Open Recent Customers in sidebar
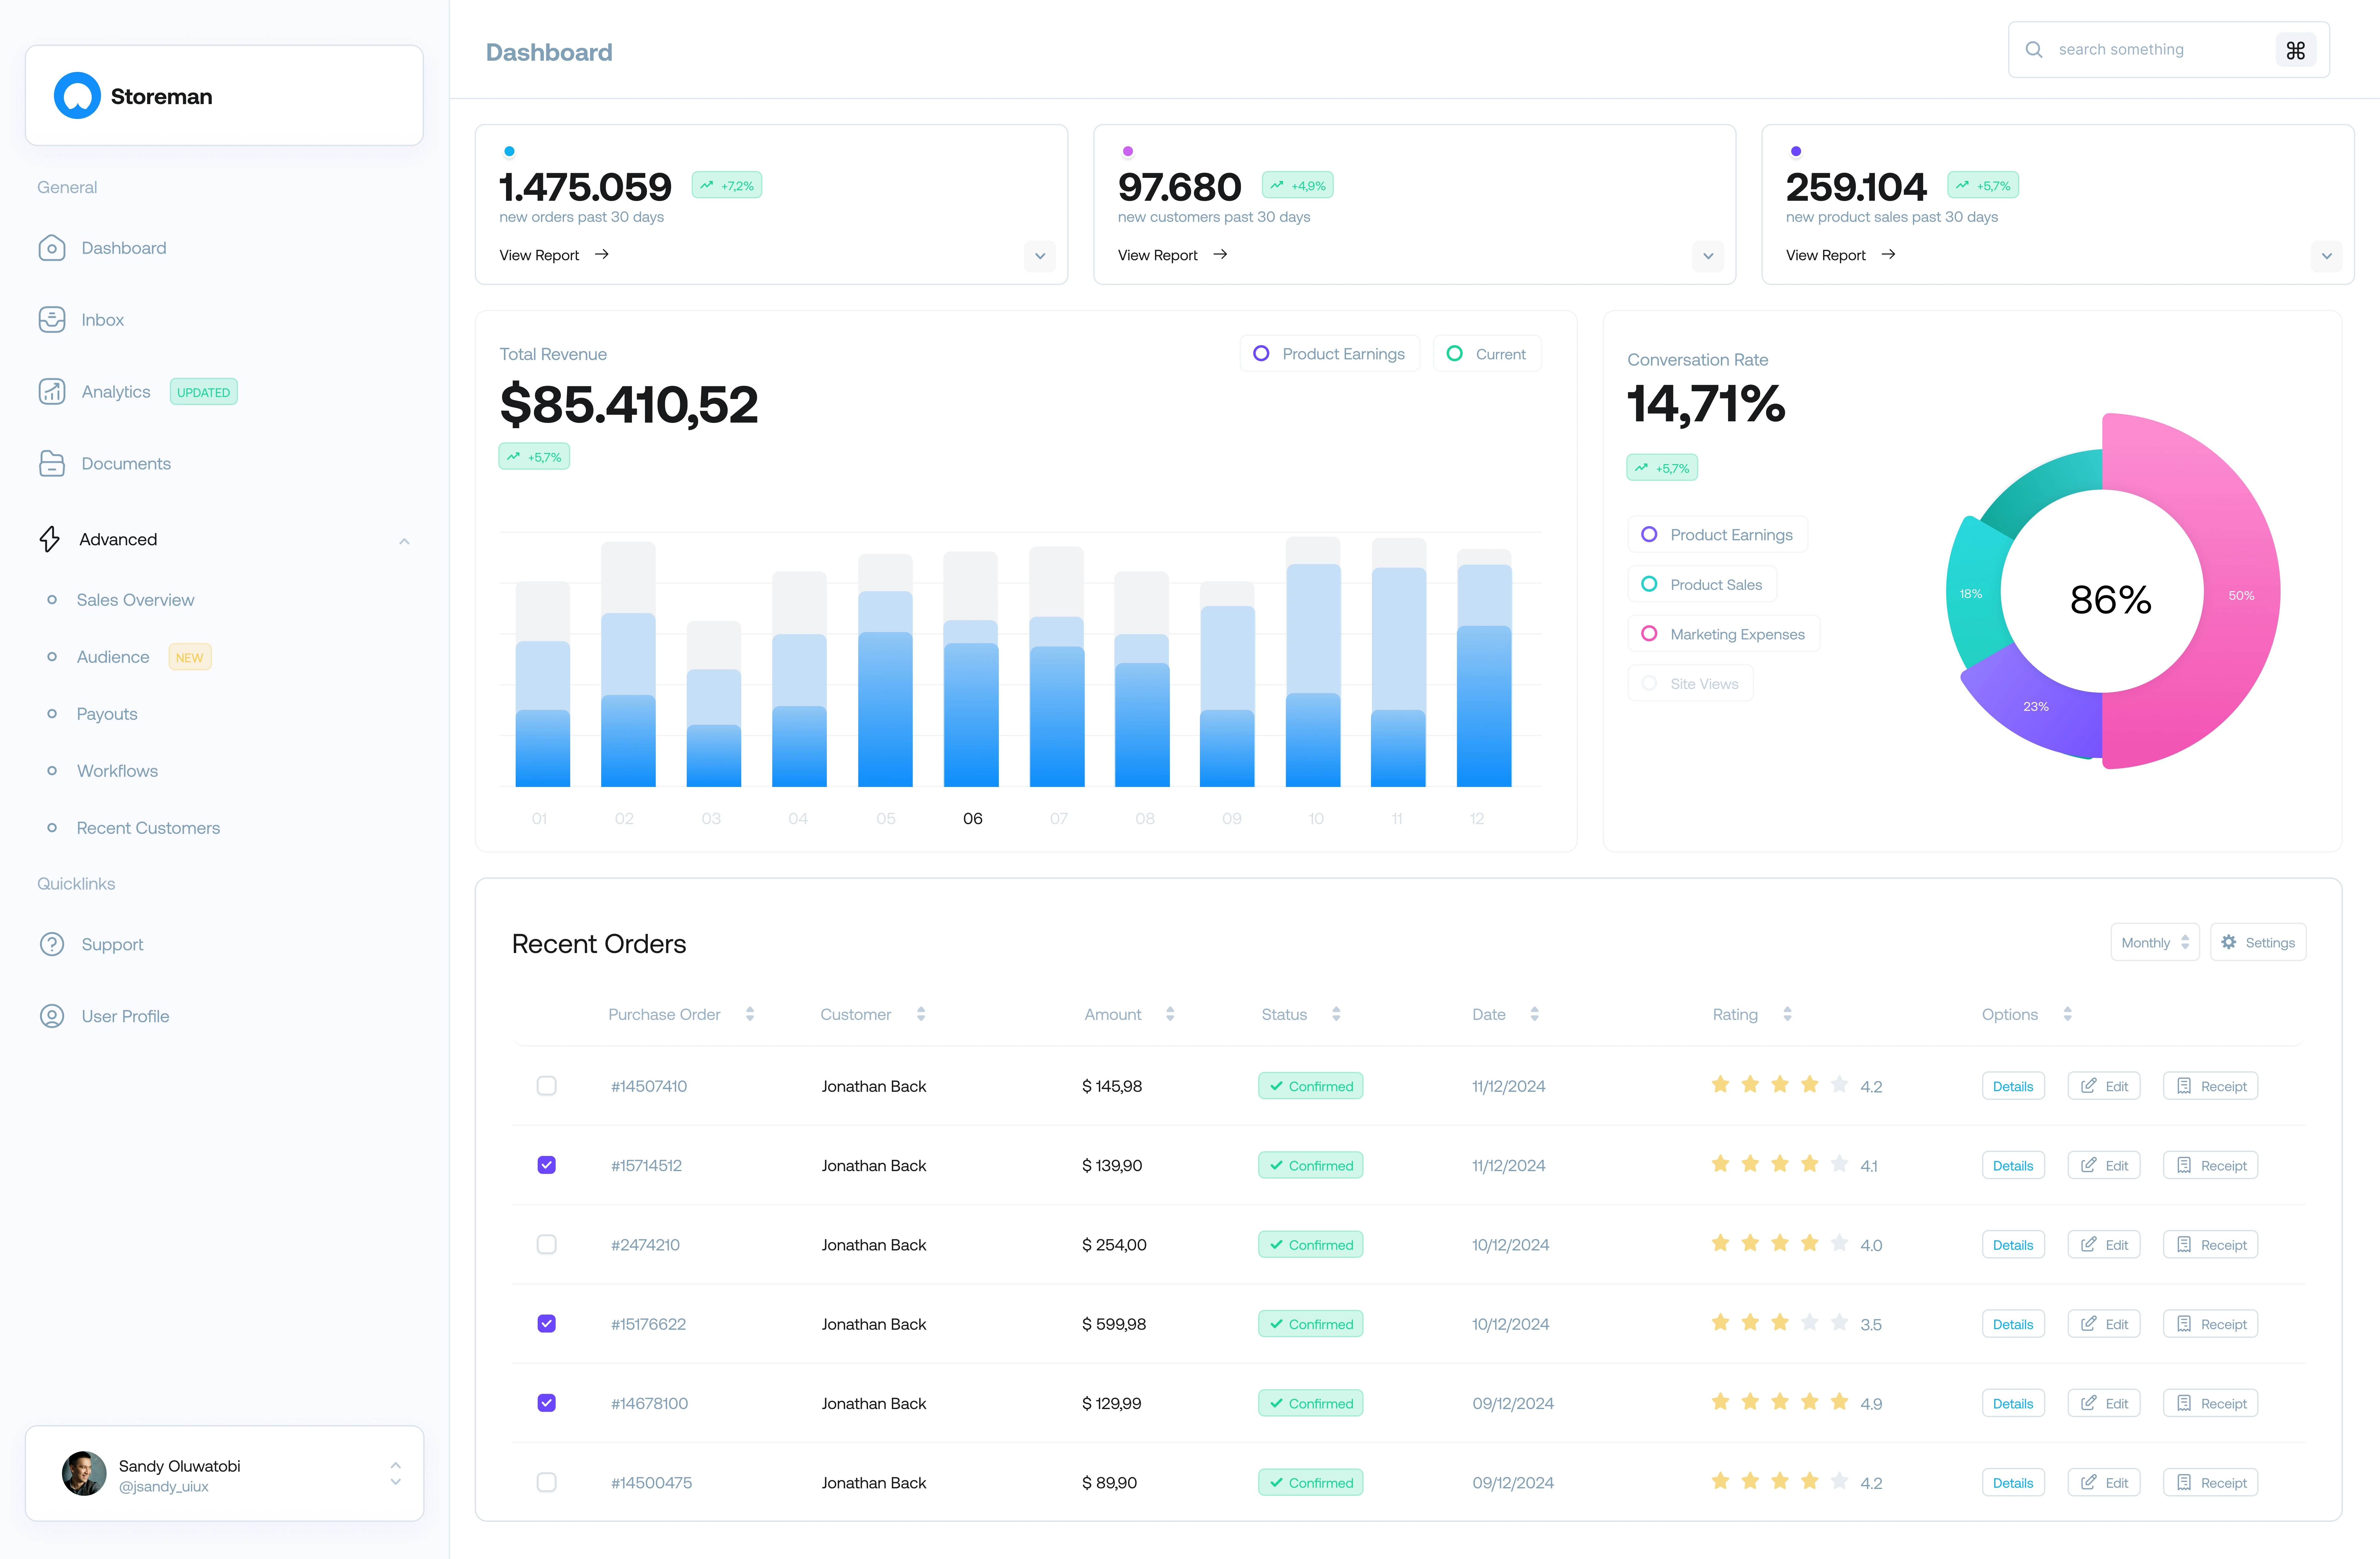 pyautogui.click(x=148, y=828)
